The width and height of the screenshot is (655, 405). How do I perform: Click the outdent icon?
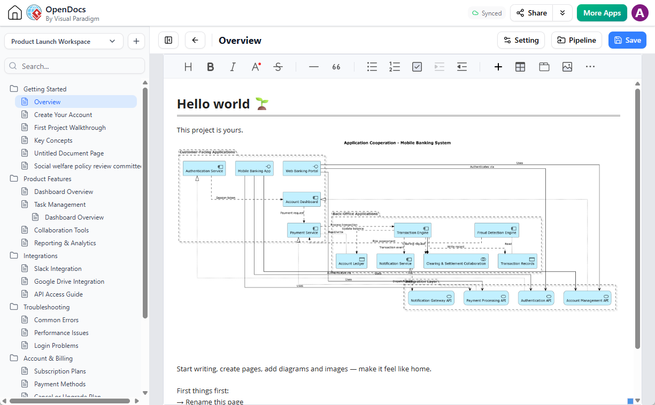pyautogui.click(x=462, y=67)
